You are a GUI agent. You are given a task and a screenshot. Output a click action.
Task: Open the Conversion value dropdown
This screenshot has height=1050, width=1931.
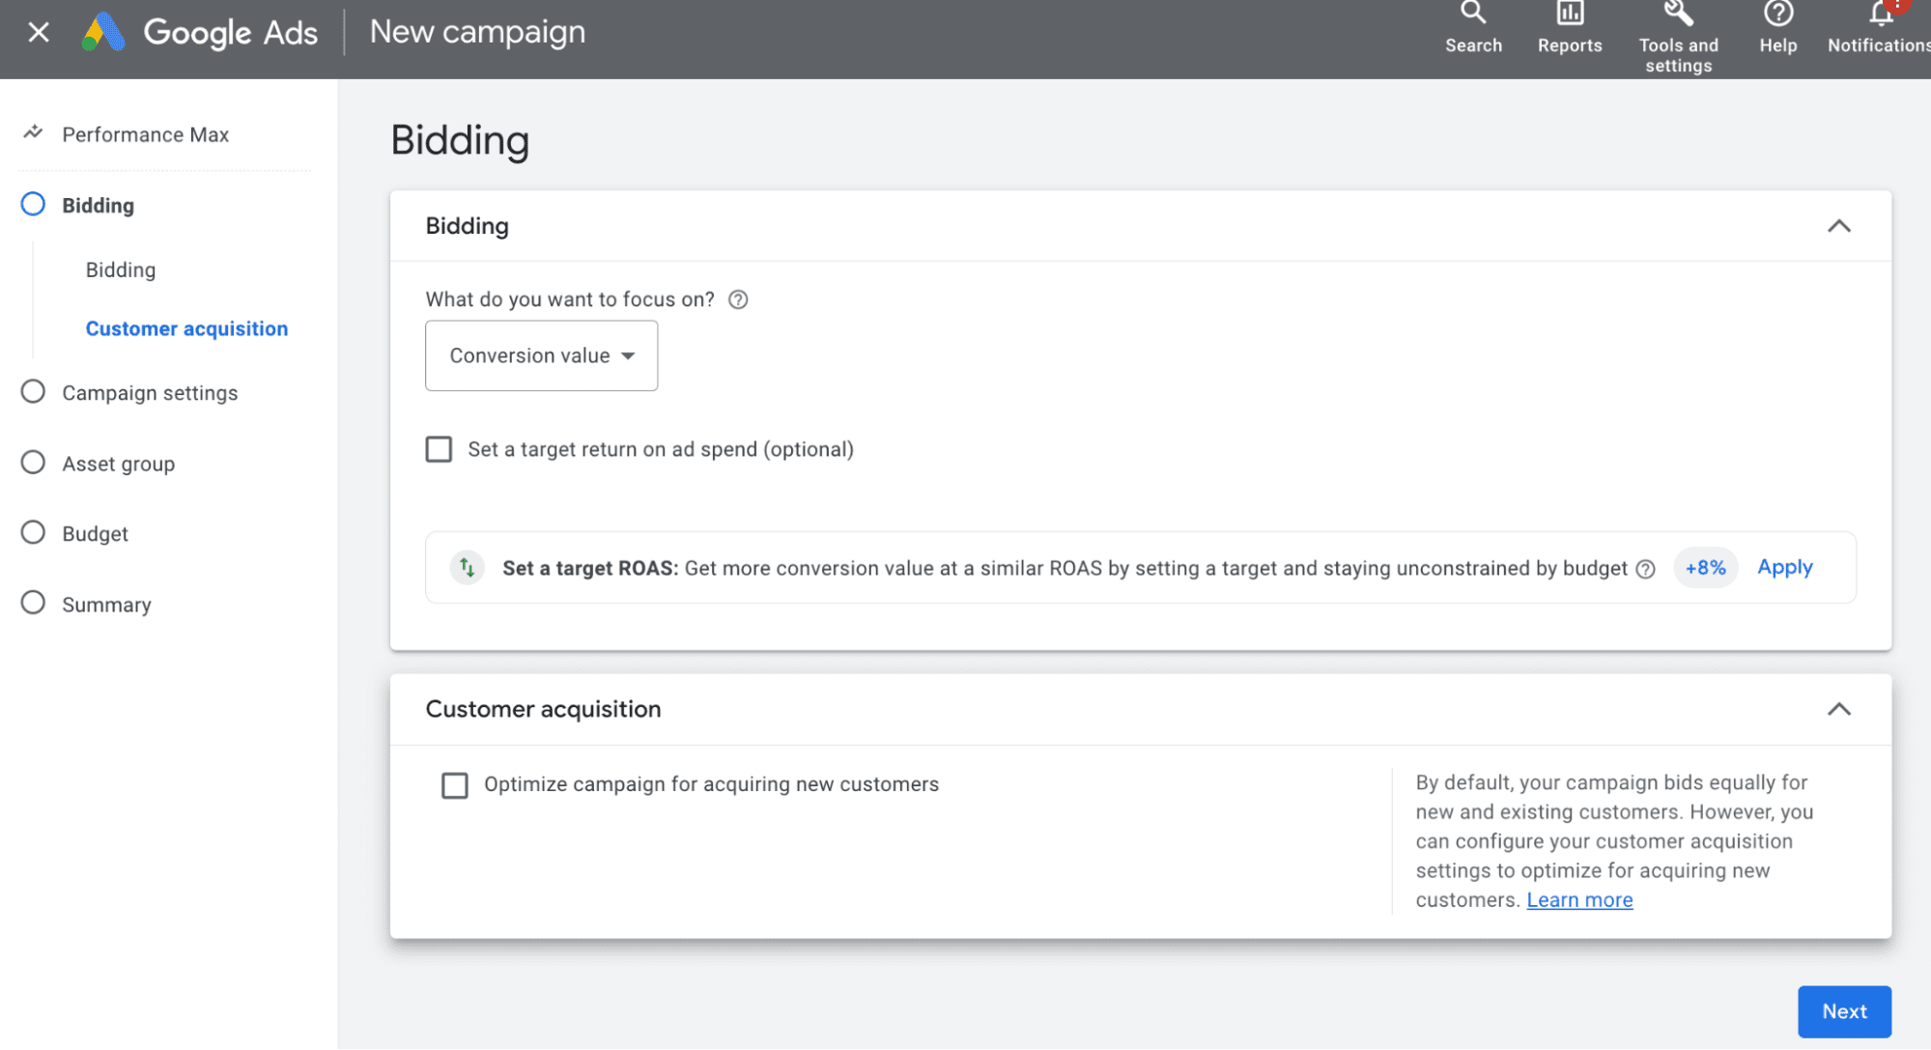coord(541,355)
